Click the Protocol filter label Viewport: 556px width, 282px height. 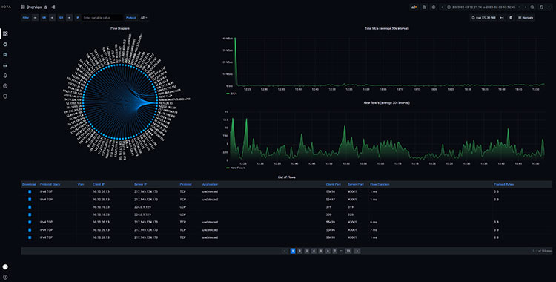coord(131,17)
